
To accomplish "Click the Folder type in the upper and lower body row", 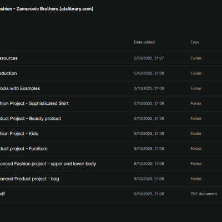I will [x=196, y=164].
